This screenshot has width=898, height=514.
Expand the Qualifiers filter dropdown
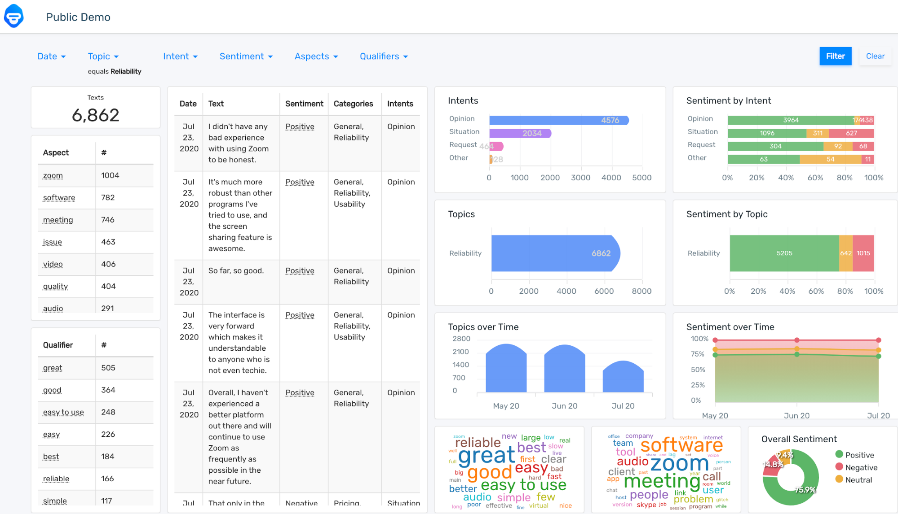point(382,56)
